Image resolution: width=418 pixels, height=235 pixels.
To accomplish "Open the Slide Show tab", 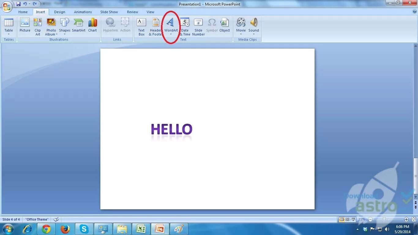I will [109, 12].
